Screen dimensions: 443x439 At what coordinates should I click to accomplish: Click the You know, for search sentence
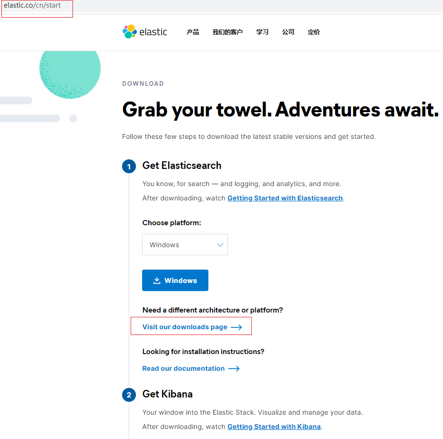242,184
